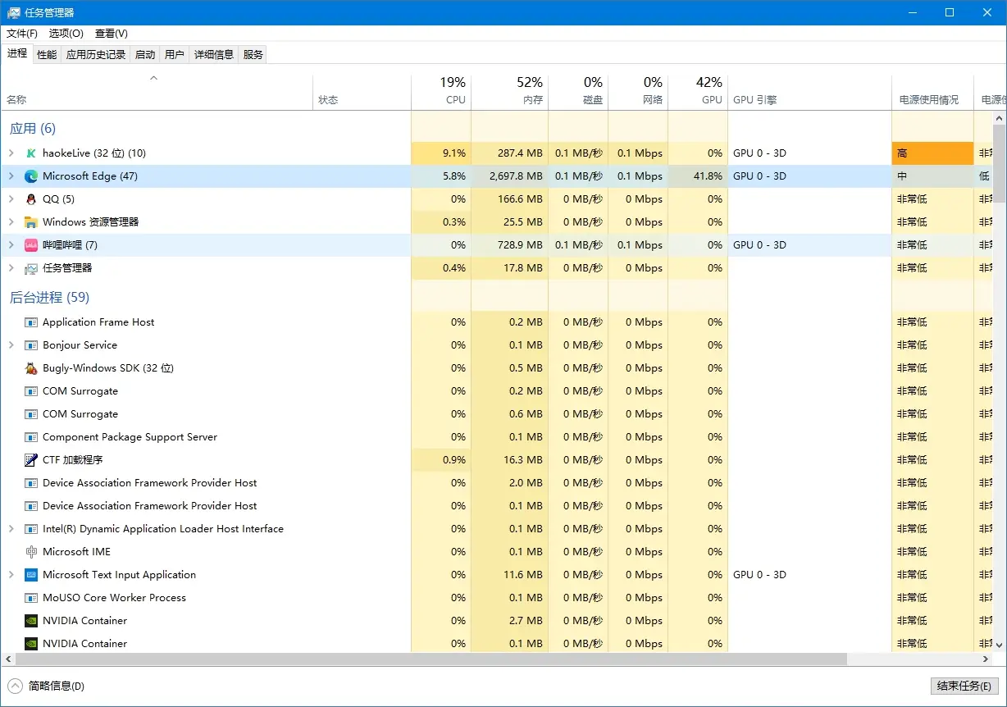This screenshot has height=707, width=1007.
Task: Click the vertical scrollbar up arrow
Action: click(x=1000, y=118)
